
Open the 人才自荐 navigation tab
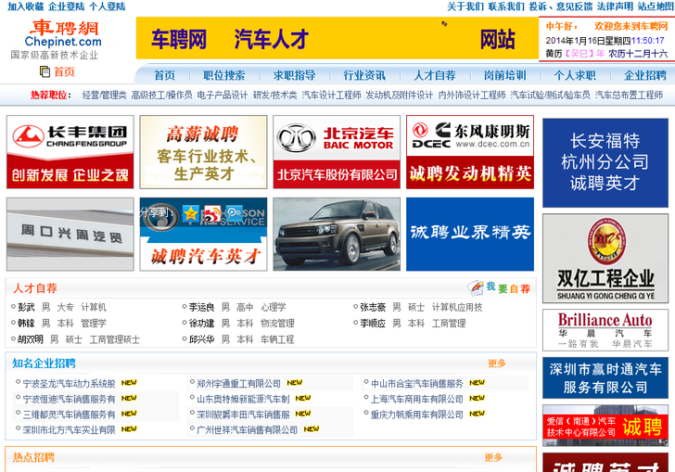(x=435, y=75)
